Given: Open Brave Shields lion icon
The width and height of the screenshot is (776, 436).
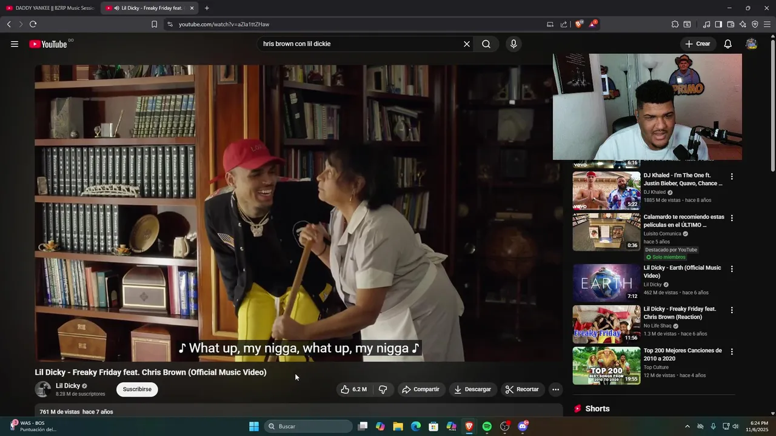Looking at the screenshot, I should click(x=579, y=24).
